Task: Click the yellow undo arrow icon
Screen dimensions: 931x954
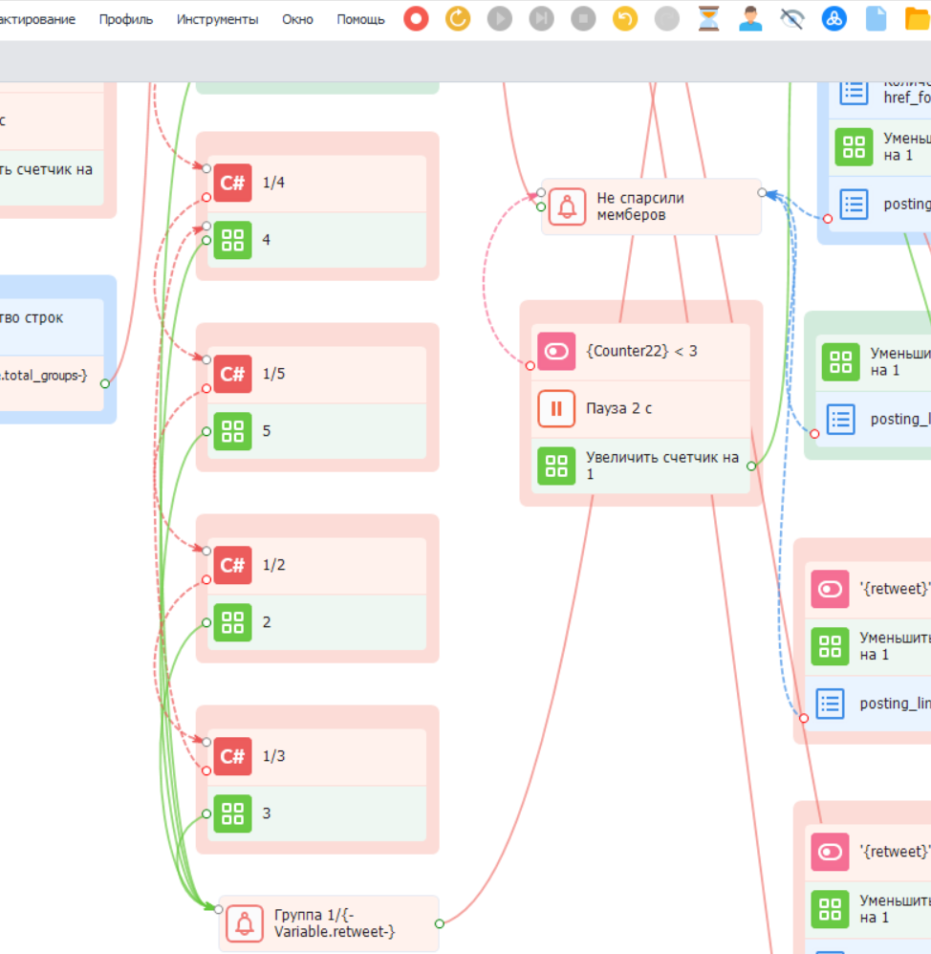Action: (625, 18)
